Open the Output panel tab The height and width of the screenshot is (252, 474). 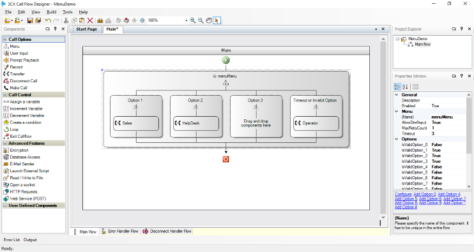coord(30,240)
